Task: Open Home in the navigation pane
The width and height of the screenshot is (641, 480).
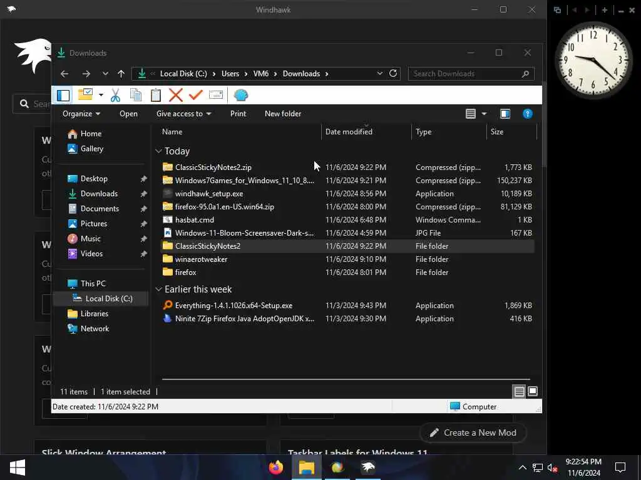Action: tap(91, 134)
